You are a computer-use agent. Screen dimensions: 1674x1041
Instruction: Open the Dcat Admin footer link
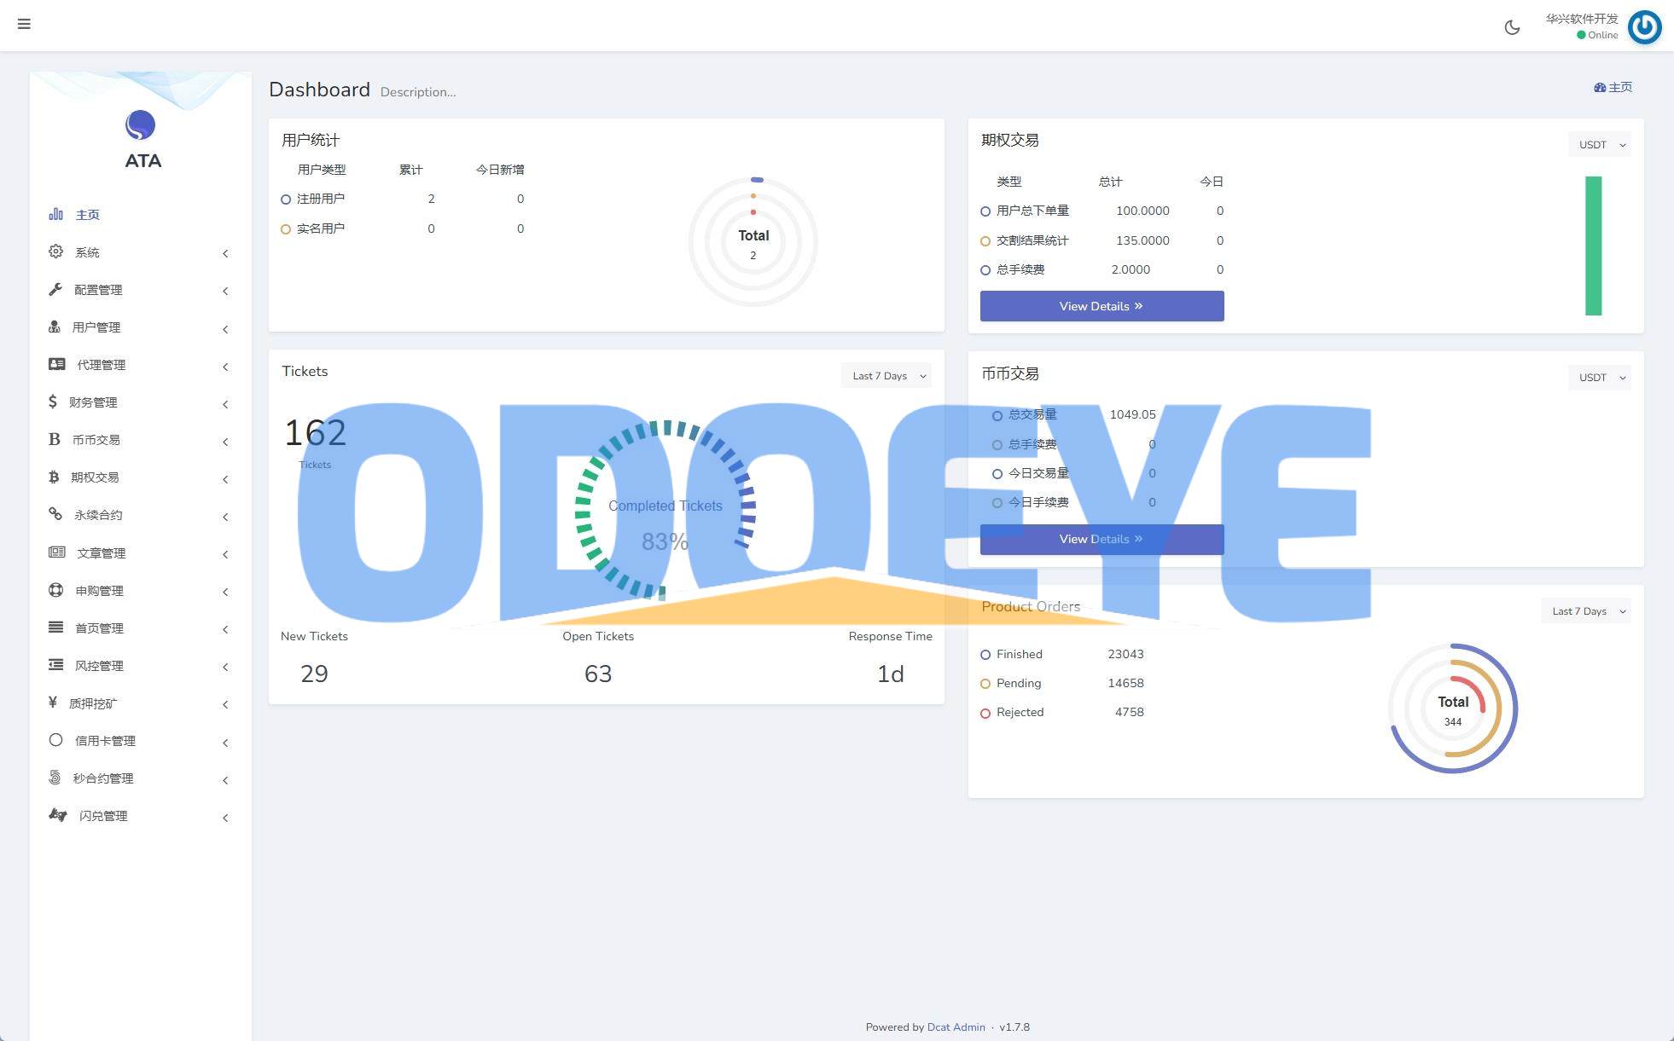[956, 1027]
